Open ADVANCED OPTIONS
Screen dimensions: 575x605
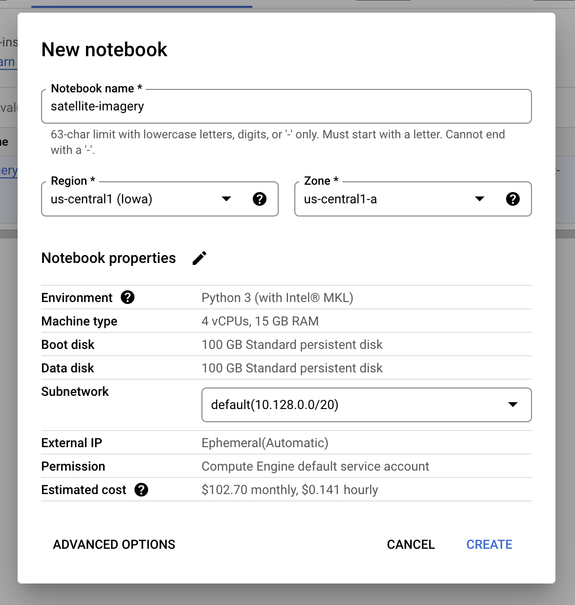point(114,544)
